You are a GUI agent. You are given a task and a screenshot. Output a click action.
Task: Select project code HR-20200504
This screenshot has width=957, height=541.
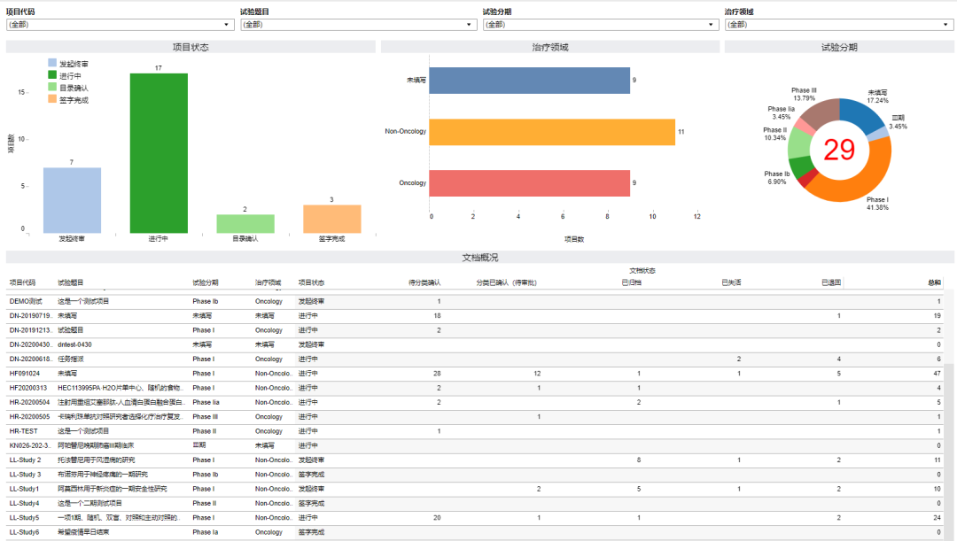click(30, 403)
